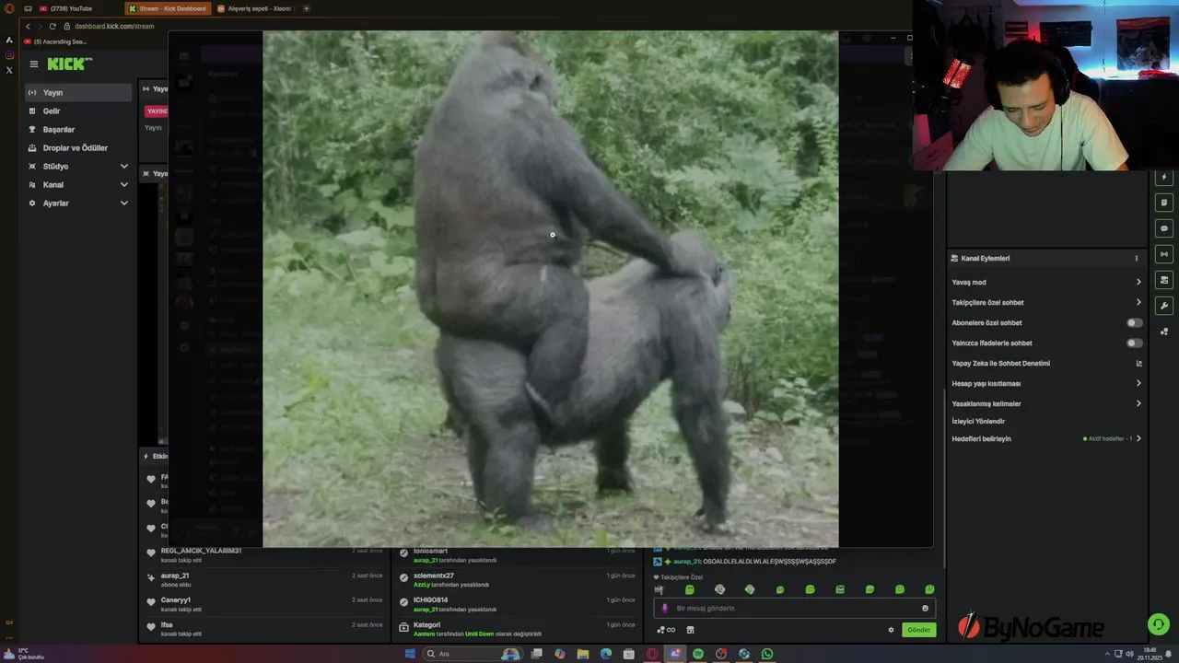
Task: Click the gorilla image overlay
Action: tap(551, 289)
